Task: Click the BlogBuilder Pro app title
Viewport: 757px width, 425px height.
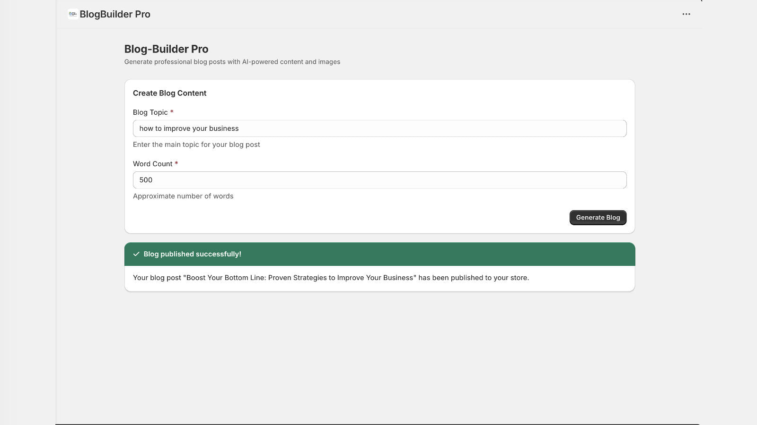Action: (x=115, y=14)
